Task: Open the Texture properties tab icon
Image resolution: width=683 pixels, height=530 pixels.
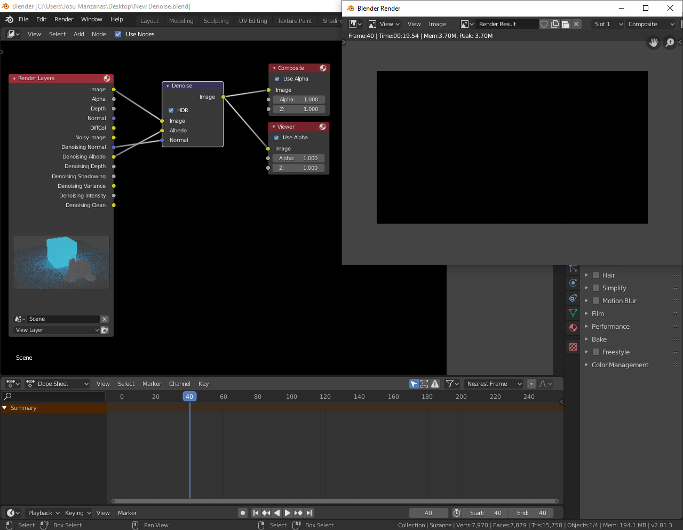Action: point(573,347)
